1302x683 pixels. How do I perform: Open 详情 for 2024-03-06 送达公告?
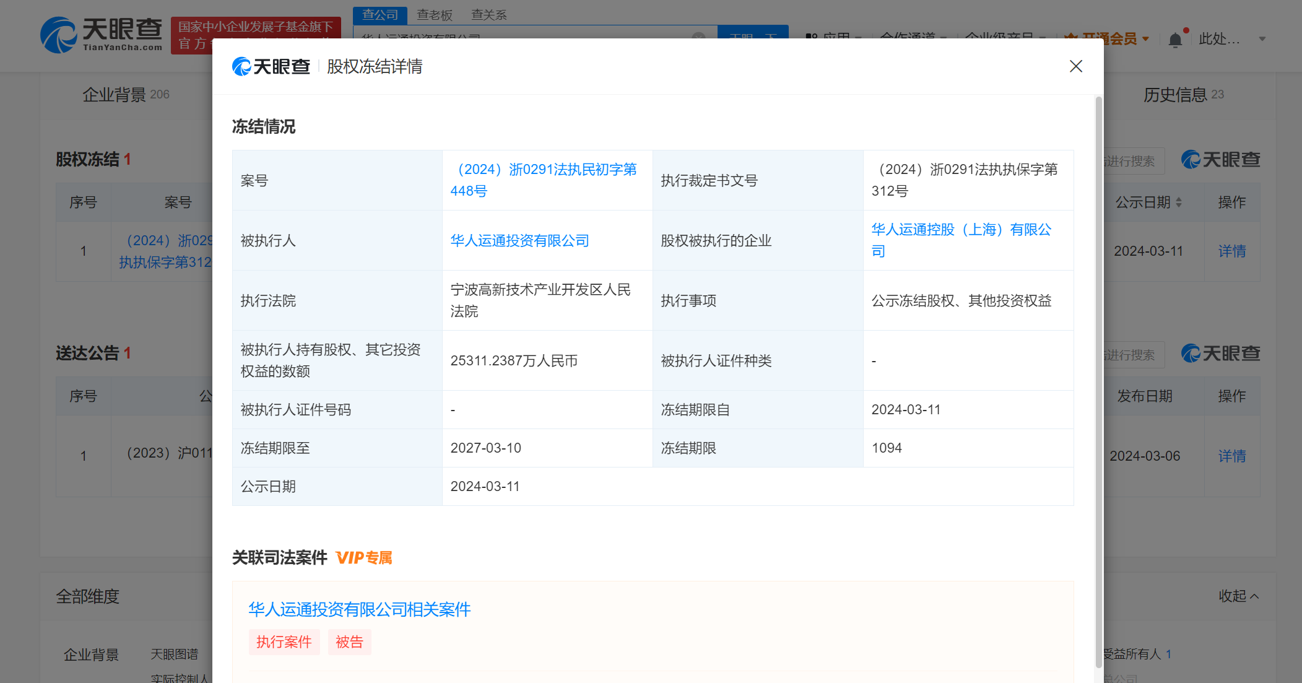coord(1231,456)
